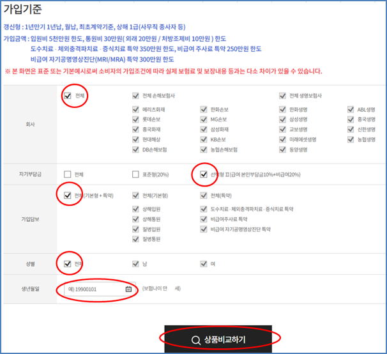This screenshot has width=387, height=354.
Task: Uncheck ABL생명 company
Action: tap(351, 109)
